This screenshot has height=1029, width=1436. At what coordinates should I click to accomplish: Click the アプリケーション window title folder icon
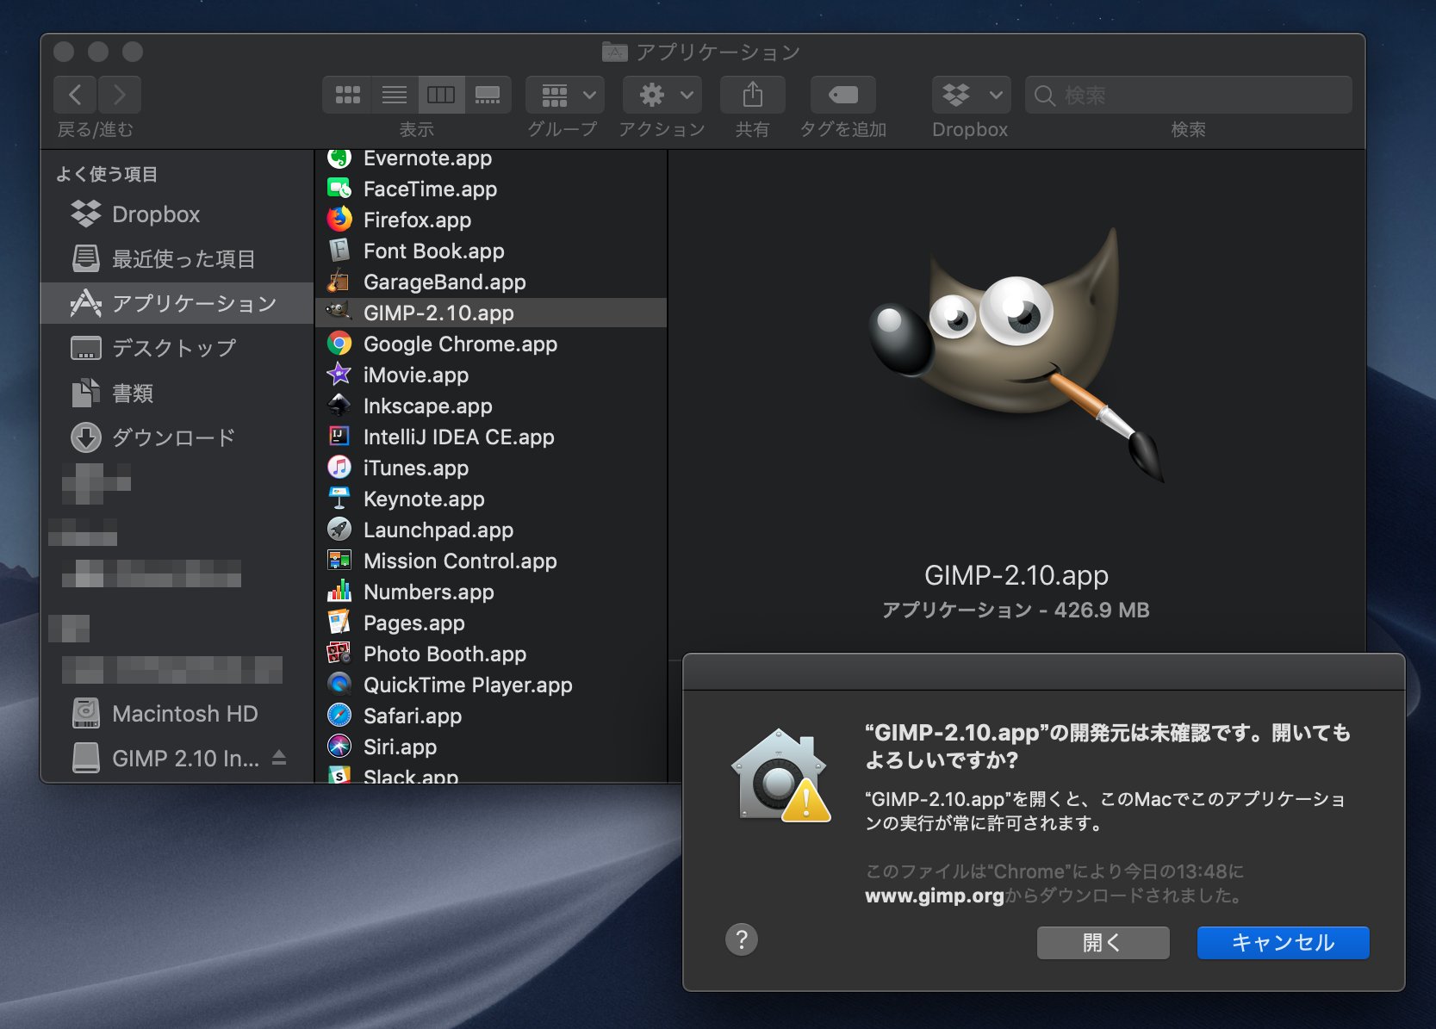coord(614,52)
